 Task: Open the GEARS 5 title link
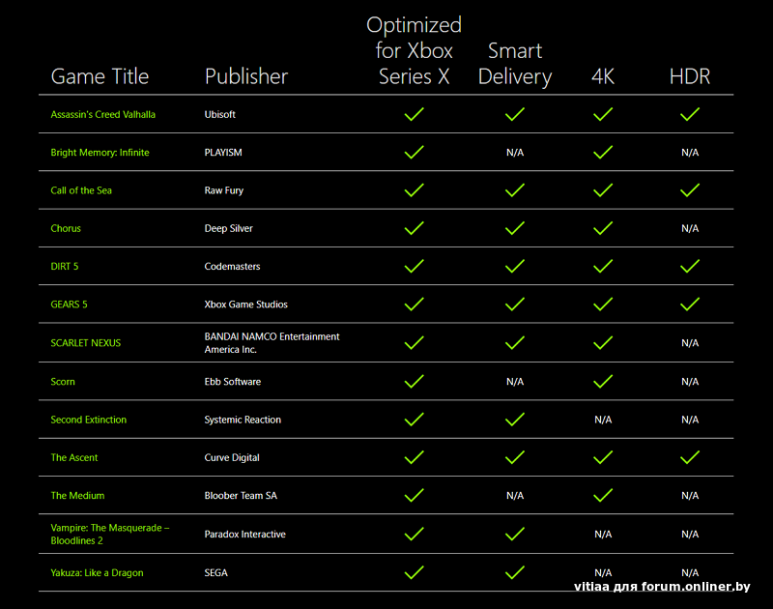tap(69, 304)
